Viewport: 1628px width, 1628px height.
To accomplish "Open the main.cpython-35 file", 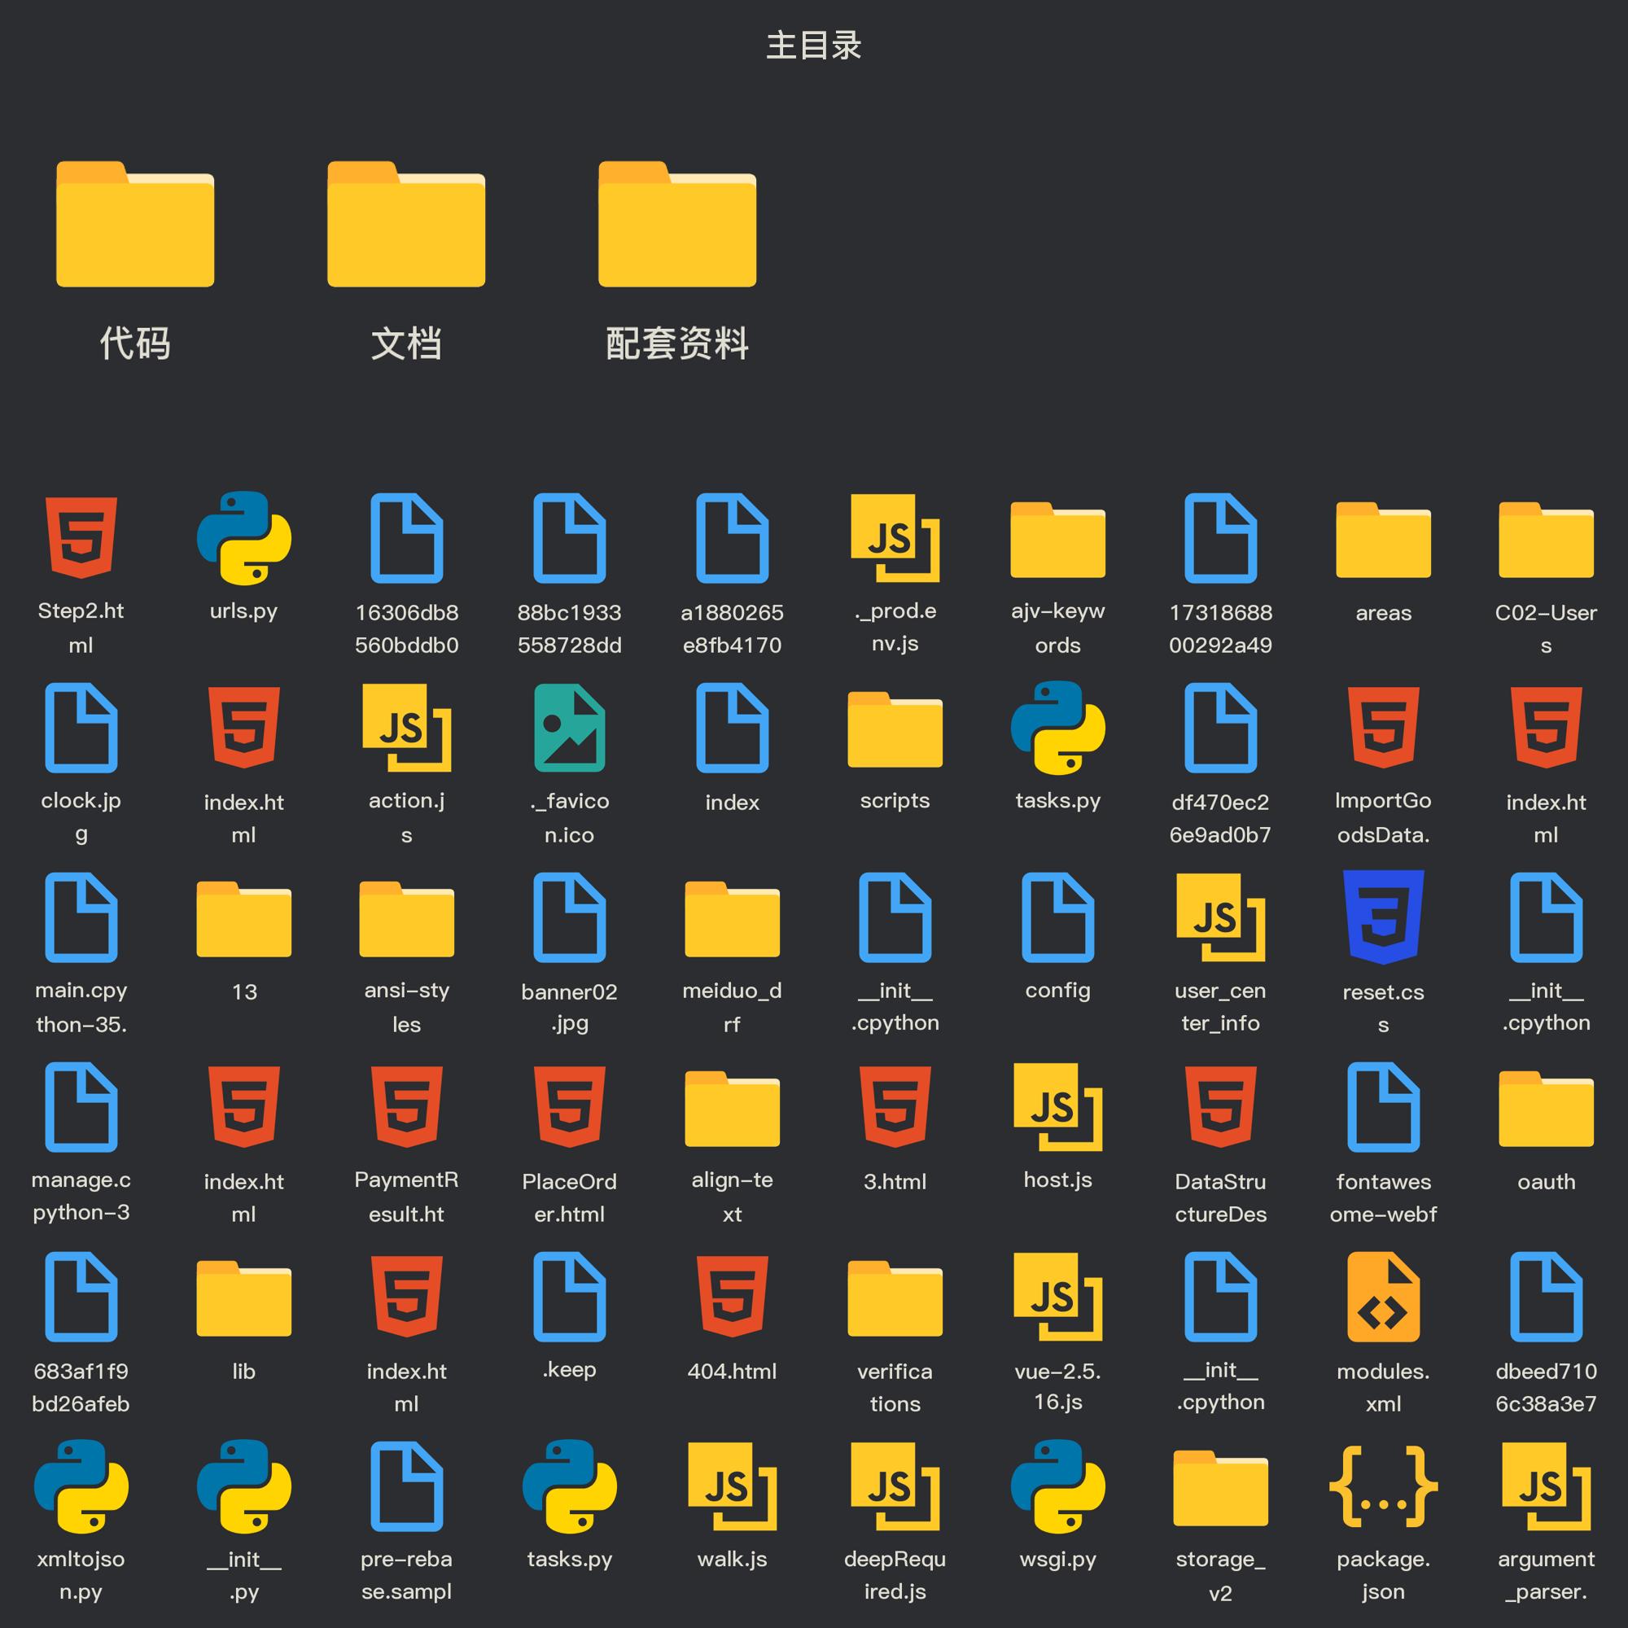I will tap(81, 917).
